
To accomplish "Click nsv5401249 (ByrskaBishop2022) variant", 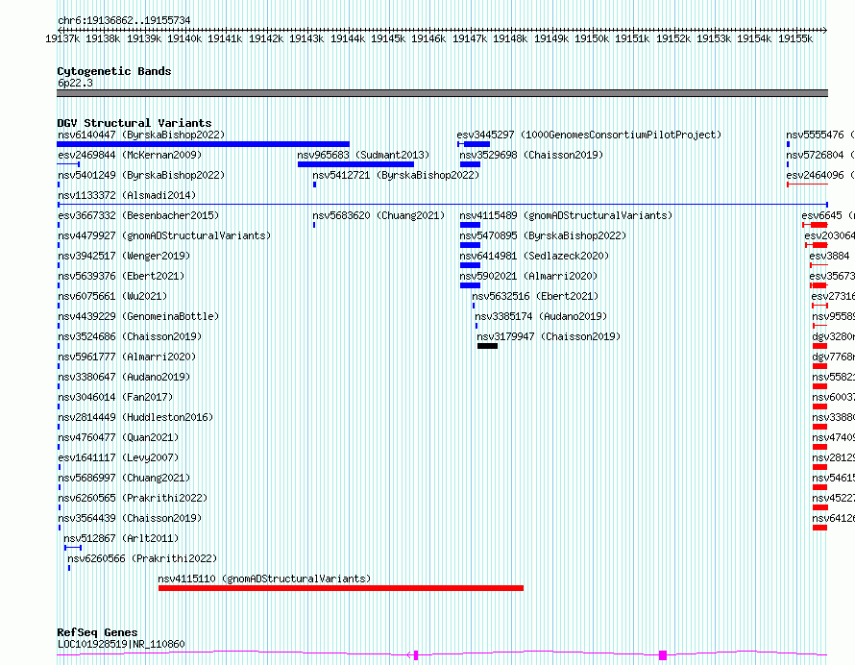I will (x=141, y=175).
